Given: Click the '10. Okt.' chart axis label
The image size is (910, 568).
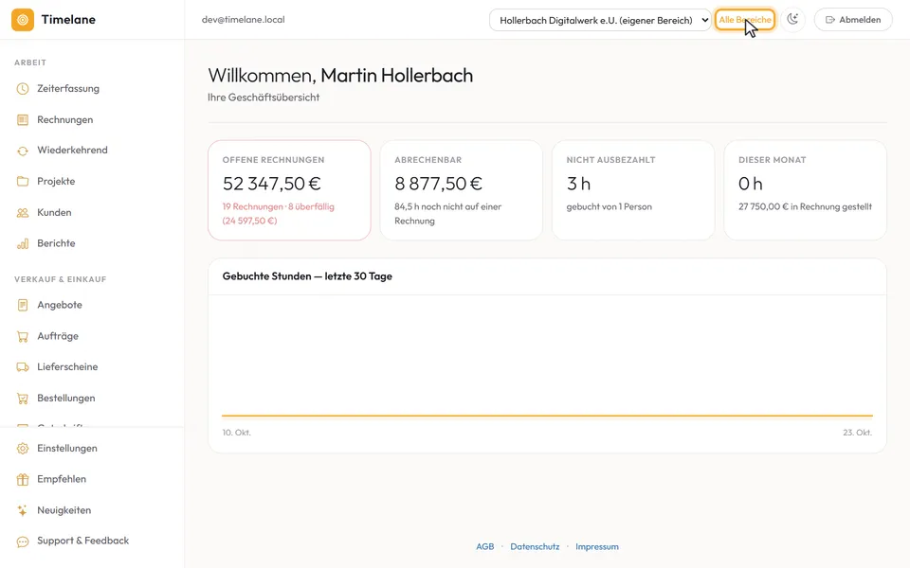Looking at the screenshot, I should tap(237, 433).
